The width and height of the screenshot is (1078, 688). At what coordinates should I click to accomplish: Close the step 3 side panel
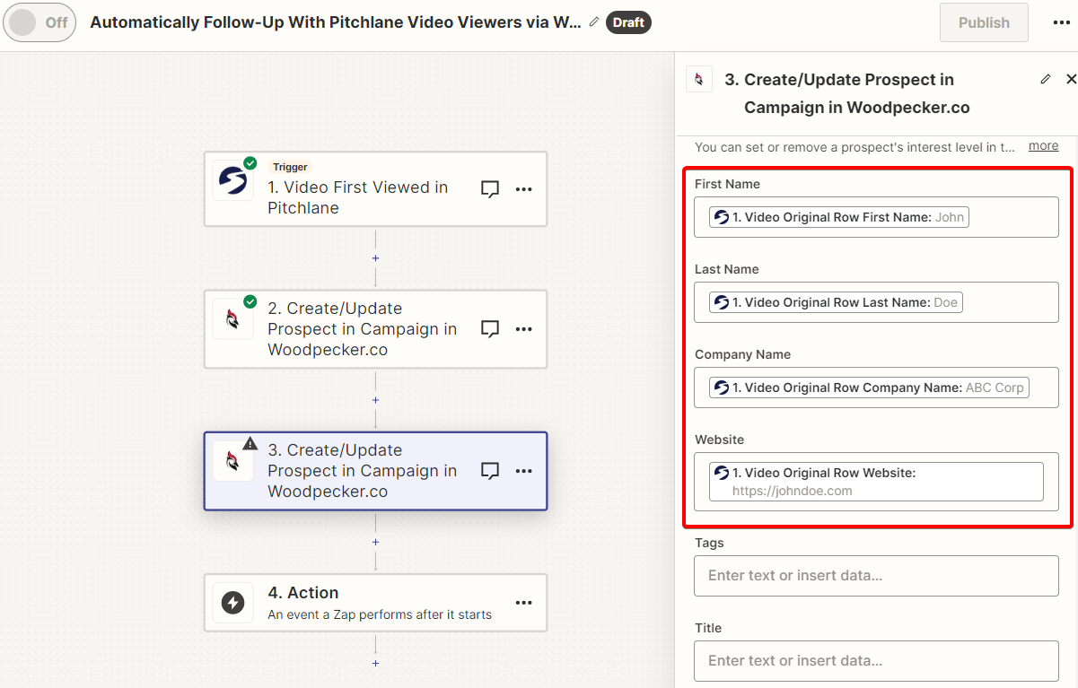tap(1071, 79)
